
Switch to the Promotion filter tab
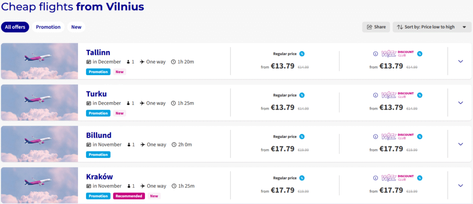point(48,27)
